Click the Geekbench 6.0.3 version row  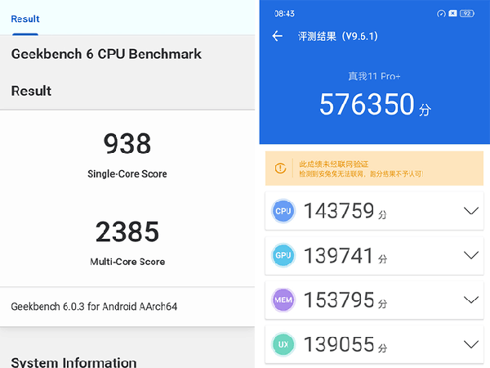[94, 307]
